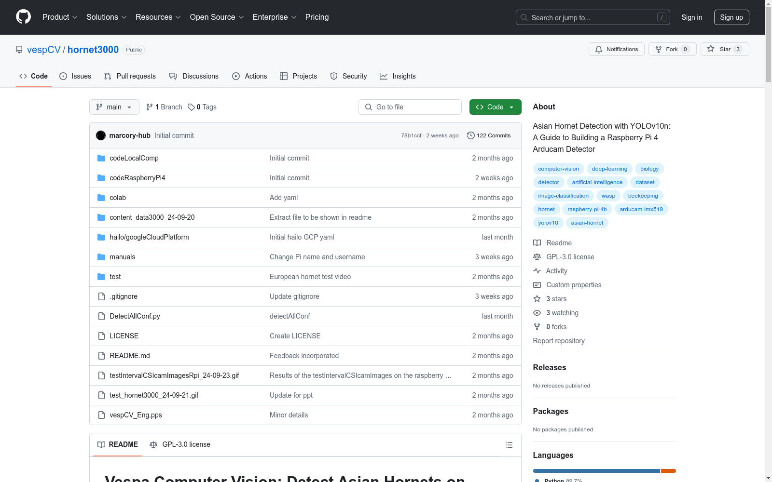Expand the Product menu
This screenshot has height=482, width=772.
60,17
